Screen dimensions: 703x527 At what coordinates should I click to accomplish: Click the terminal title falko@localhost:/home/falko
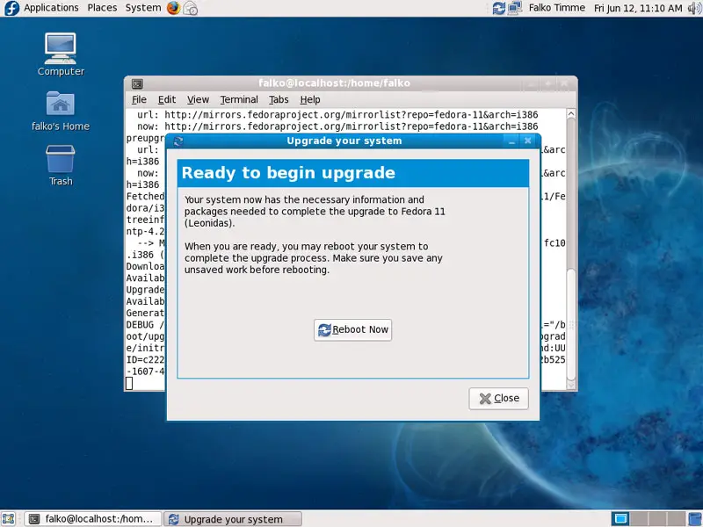point(334,83)
